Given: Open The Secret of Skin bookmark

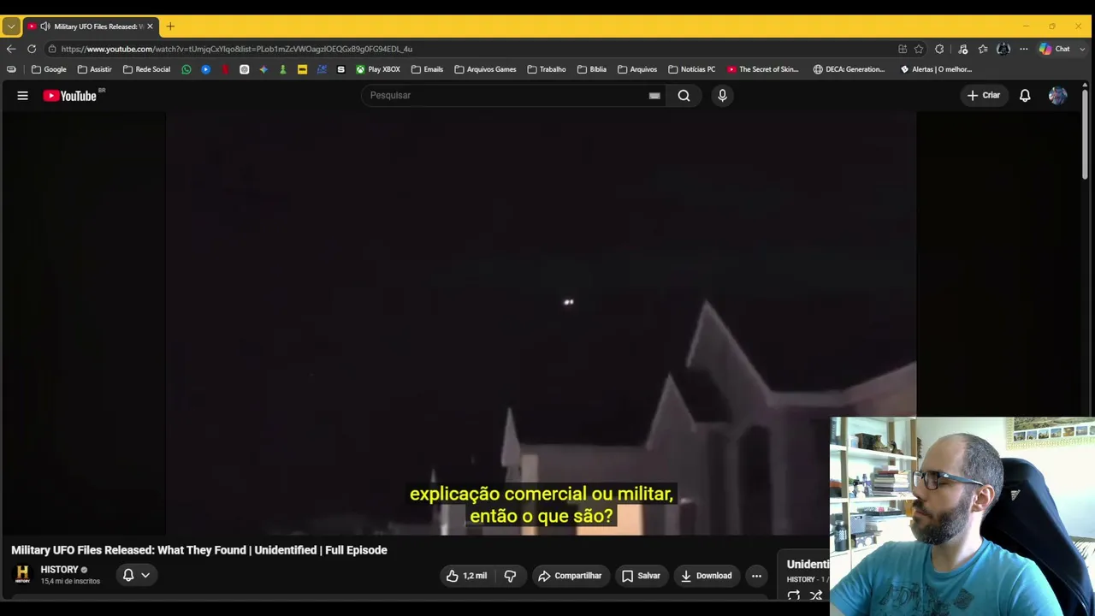Looking at the screenshot, I should coord(763,69).
